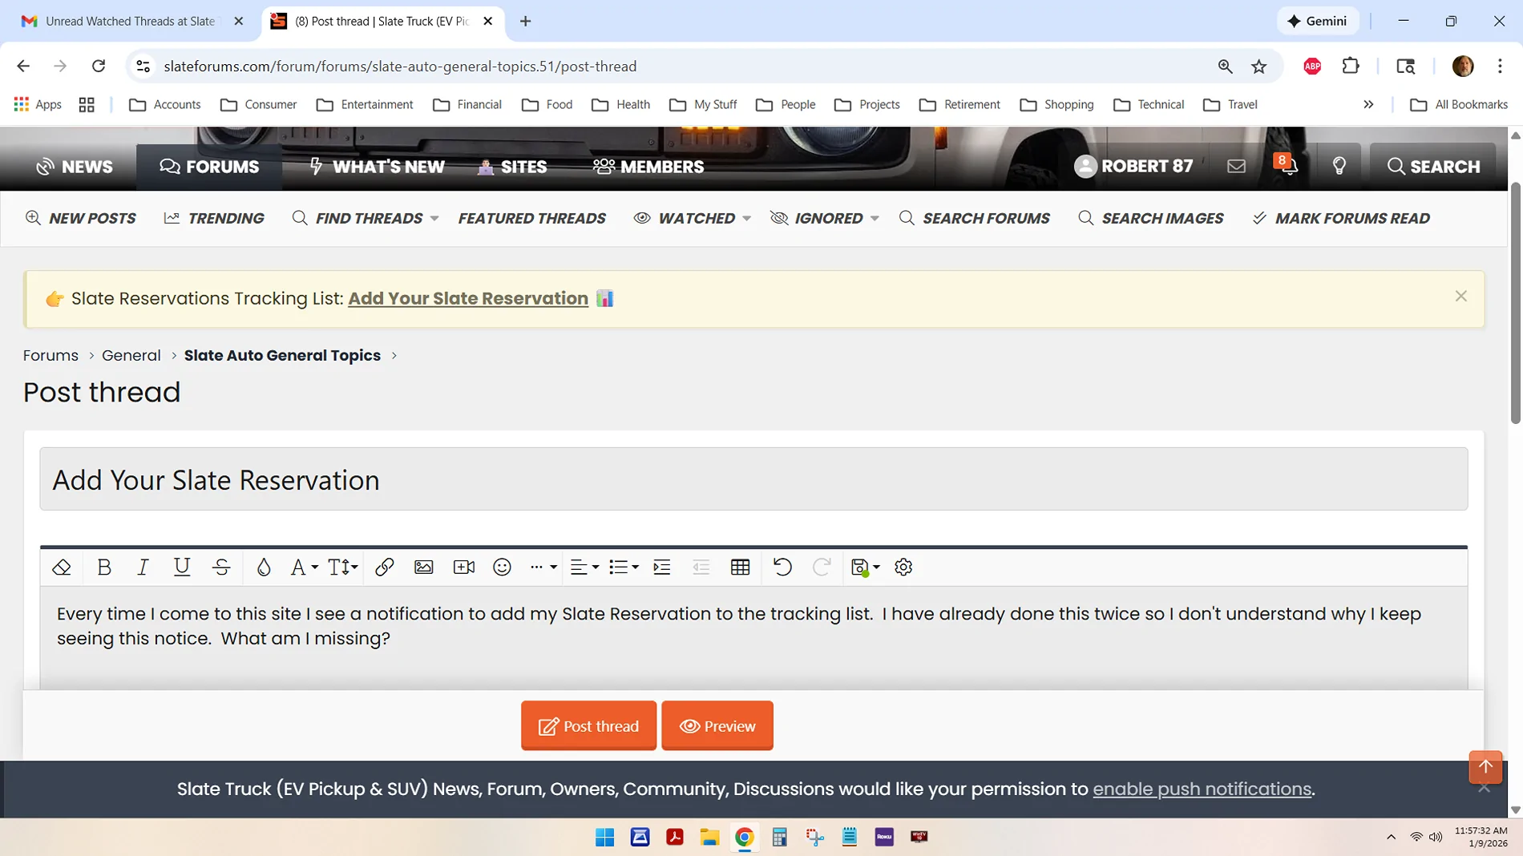Open the What's New menu
This screenshot has height=856, width=1523.
(377, 167)
